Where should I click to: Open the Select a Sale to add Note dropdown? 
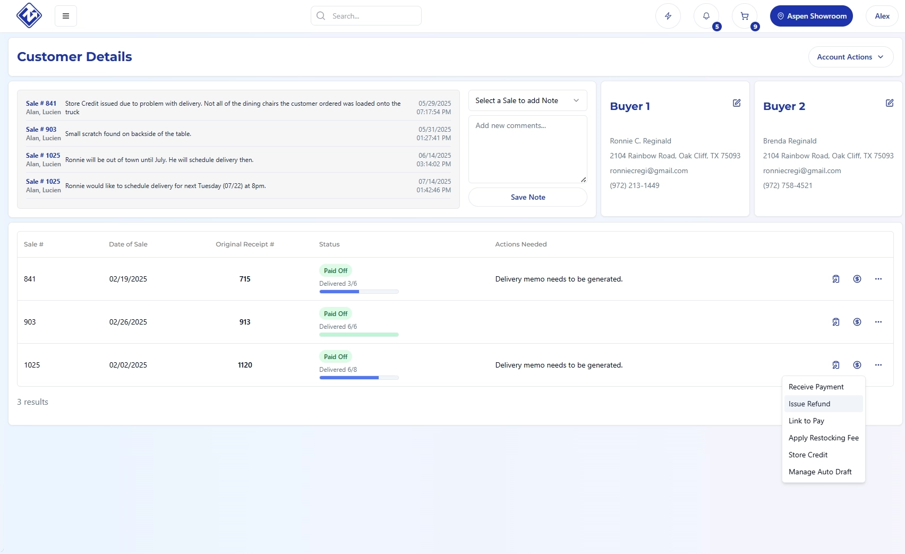click(527, 100)
